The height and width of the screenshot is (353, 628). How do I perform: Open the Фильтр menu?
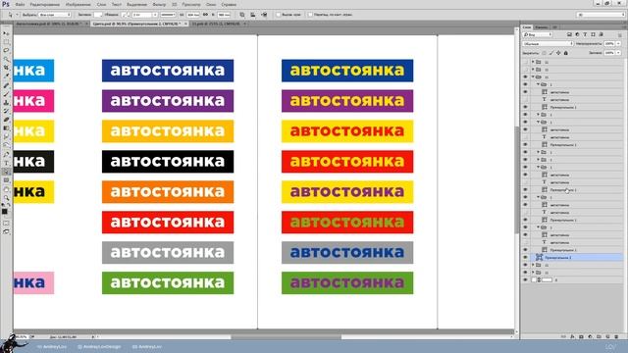(x=159, y=4)
